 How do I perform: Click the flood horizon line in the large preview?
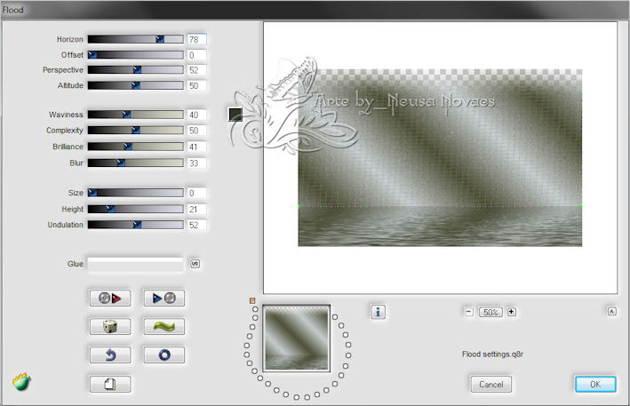point(440,206)
